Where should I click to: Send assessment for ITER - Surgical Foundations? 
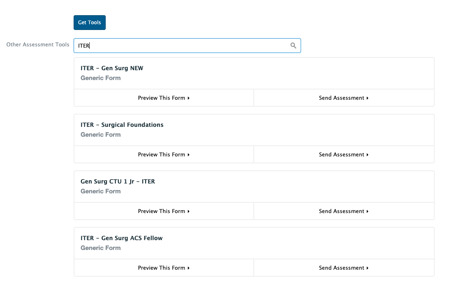[344, 154]
